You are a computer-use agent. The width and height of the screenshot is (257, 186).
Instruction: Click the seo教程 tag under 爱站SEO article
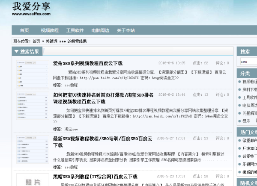71,85
